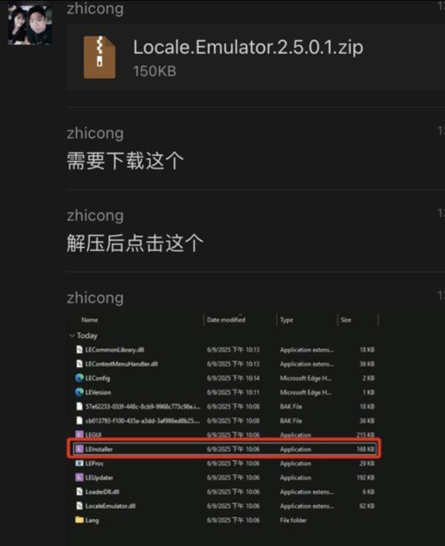Click sender name zhicong above 需要下载这个
This screenshot has height=546, width=445.
(95, 133)
